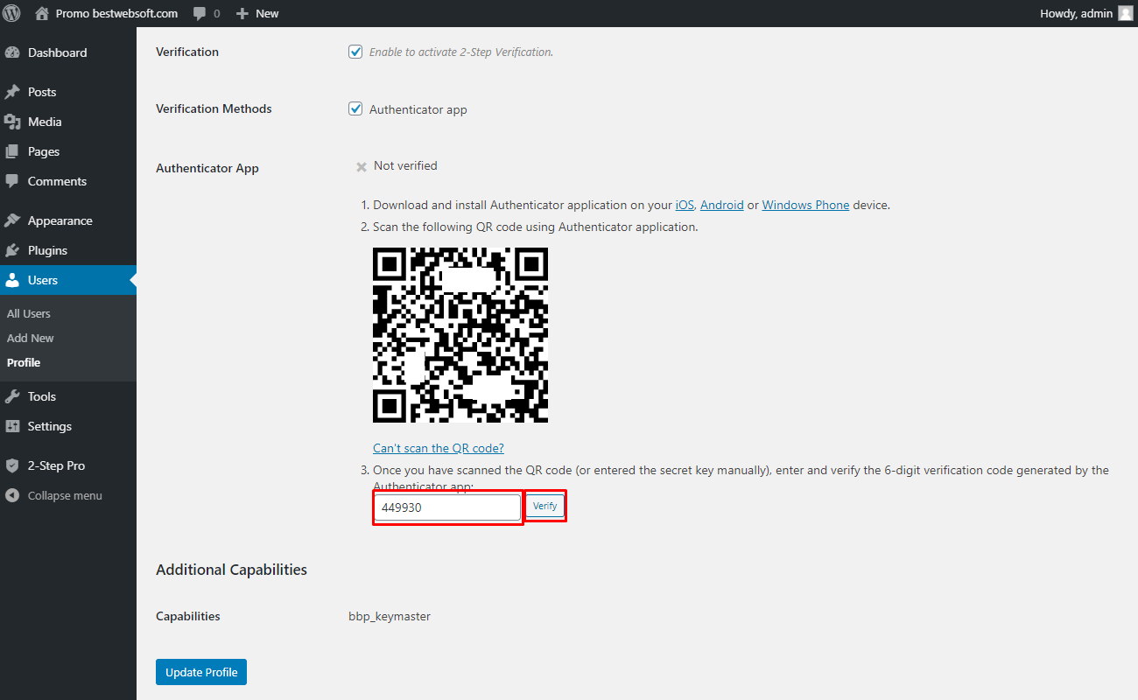
Task: Click Tools menu label
Action: click(x=42, y=396)
